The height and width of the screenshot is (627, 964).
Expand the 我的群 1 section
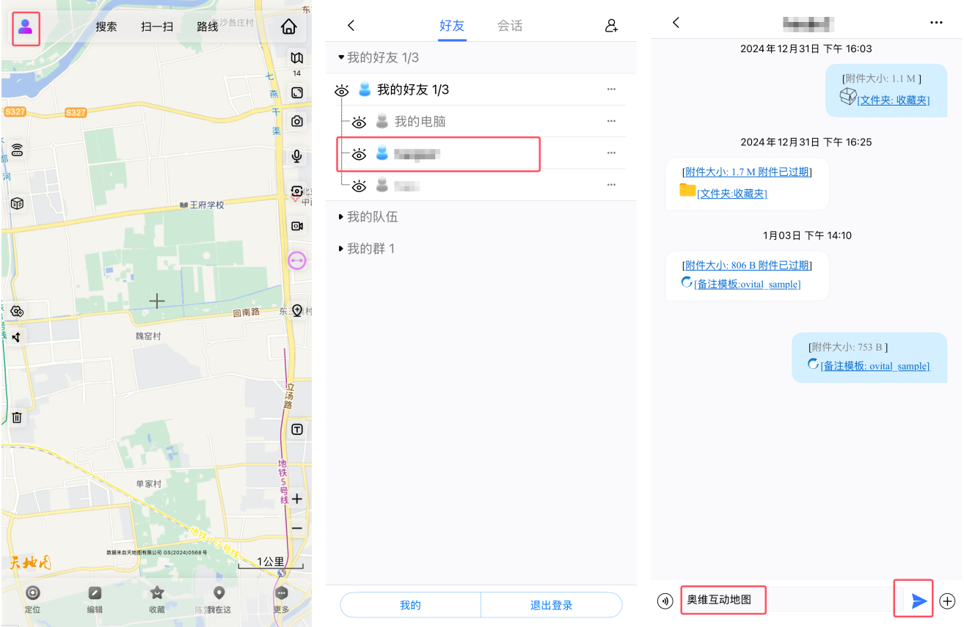point(368,248)
